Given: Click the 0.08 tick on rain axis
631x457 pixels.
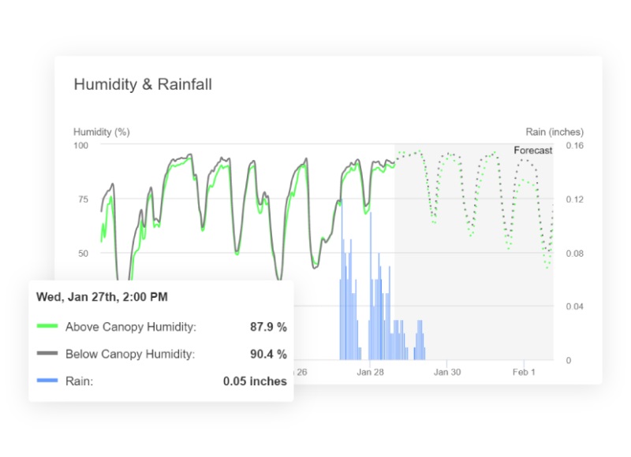Looking at the screenshot, I should (x=575, y=254).
